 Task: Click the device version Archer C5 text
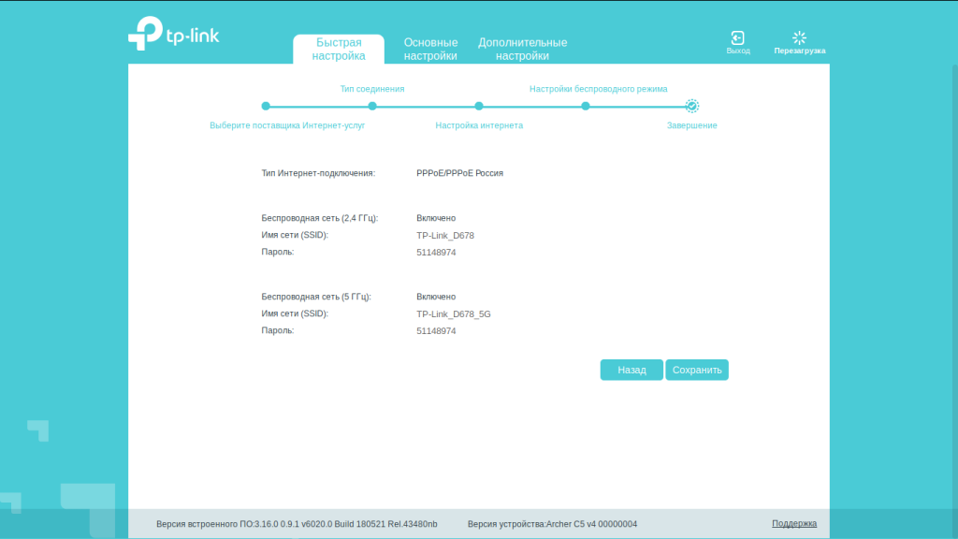click(x=552, y=524)
